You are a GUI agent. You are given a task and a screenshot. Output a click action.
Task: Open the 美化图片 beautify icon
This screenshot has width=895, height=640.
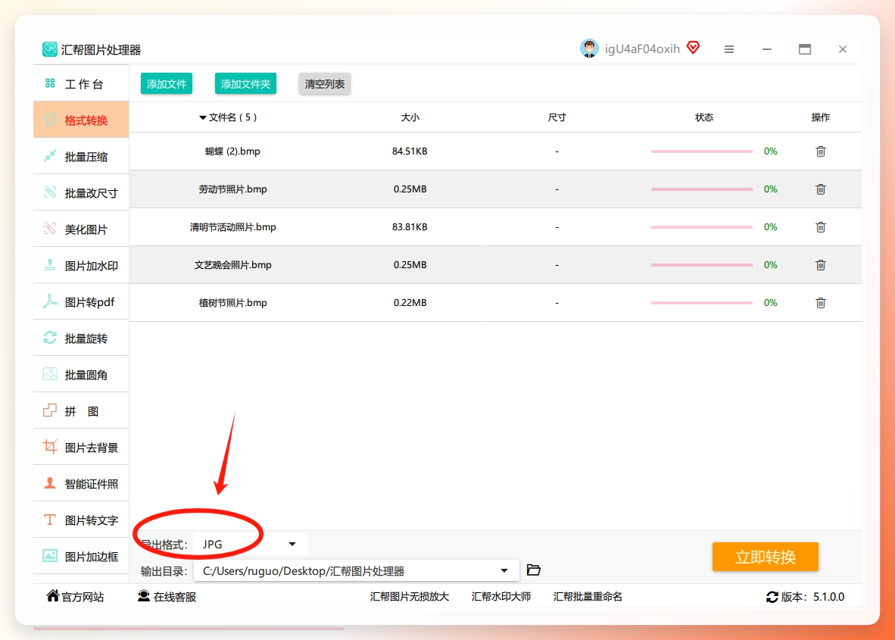50,229
